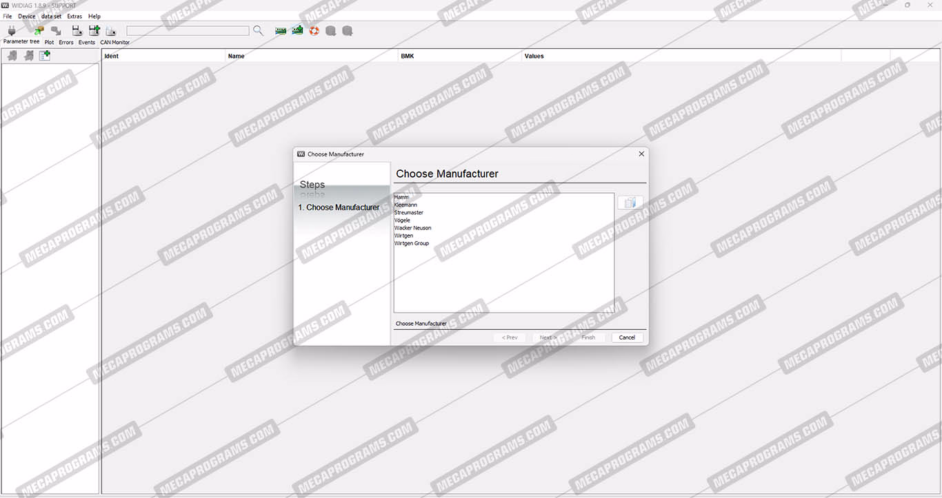Click the lifebuoy support icon

coord(314,31)
